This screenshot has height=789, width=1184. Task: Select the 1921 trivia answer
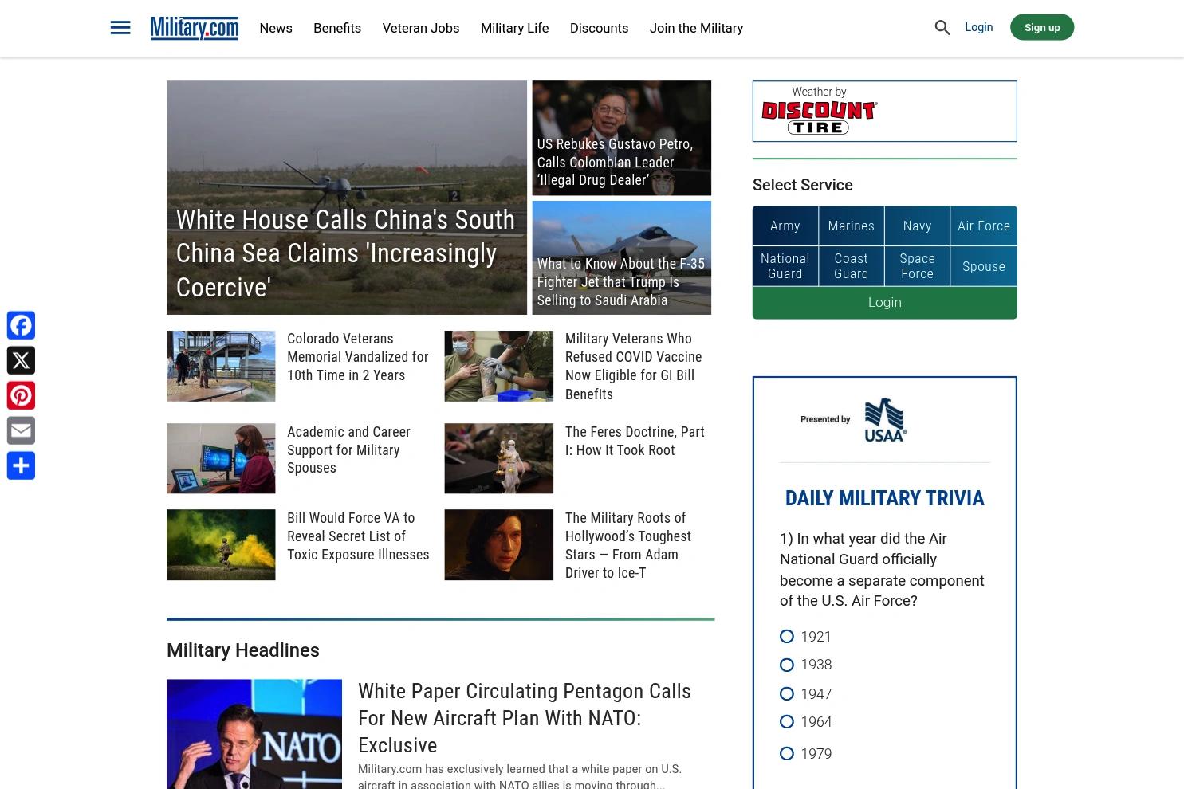(x=787, y=636)
